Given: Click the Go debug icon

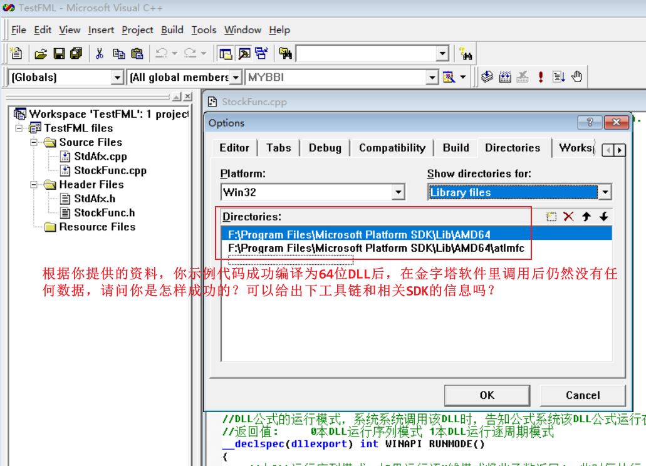Looking at the screenshot, I should pyautogui.click(x=559, y=77).
